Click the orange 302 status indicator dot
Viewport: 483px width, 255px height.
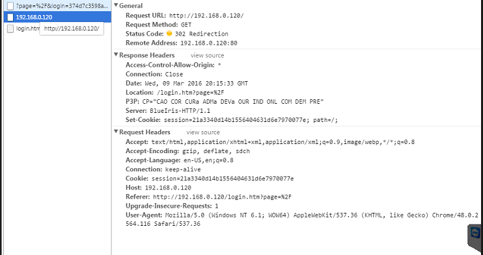point(169,33)
